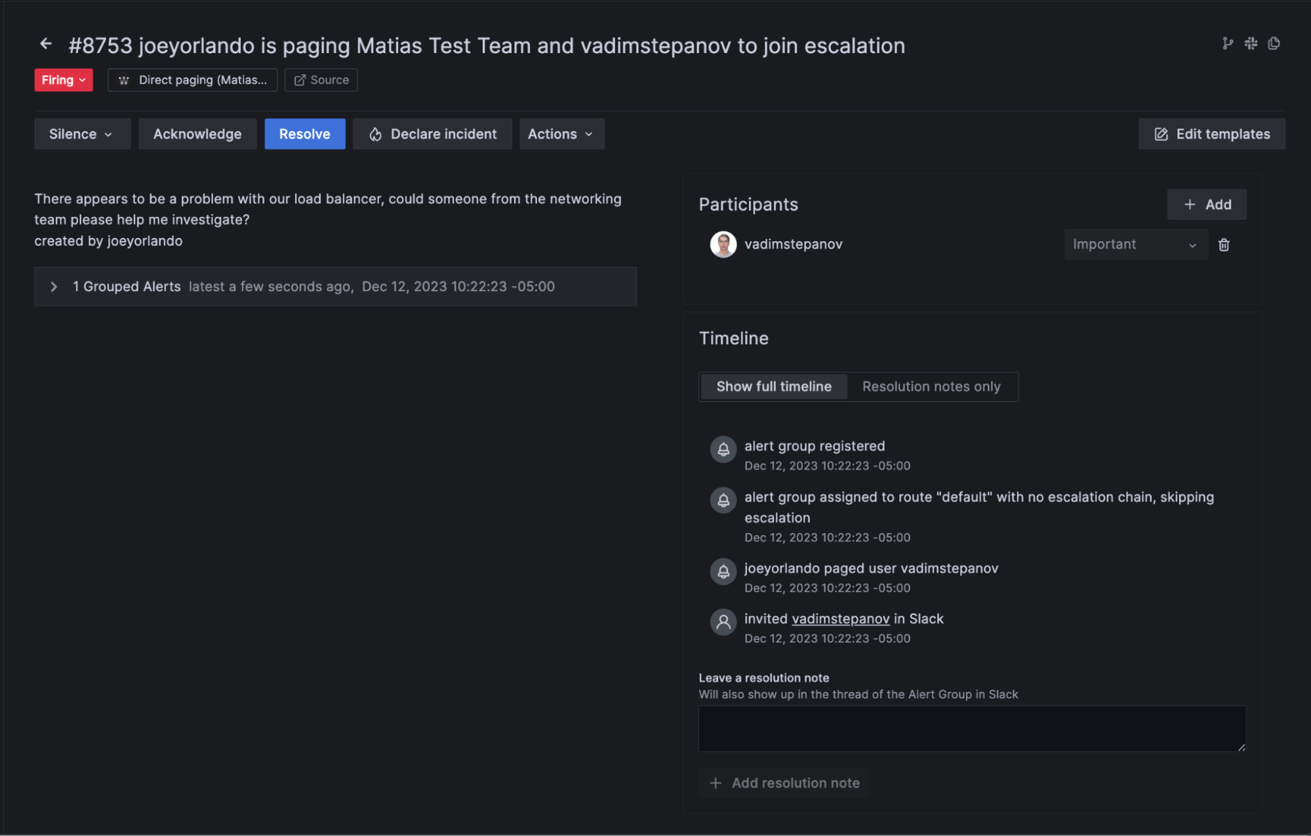Select Show full timeline option
This screenshot has height=836, width=1311.
(774, 387)
